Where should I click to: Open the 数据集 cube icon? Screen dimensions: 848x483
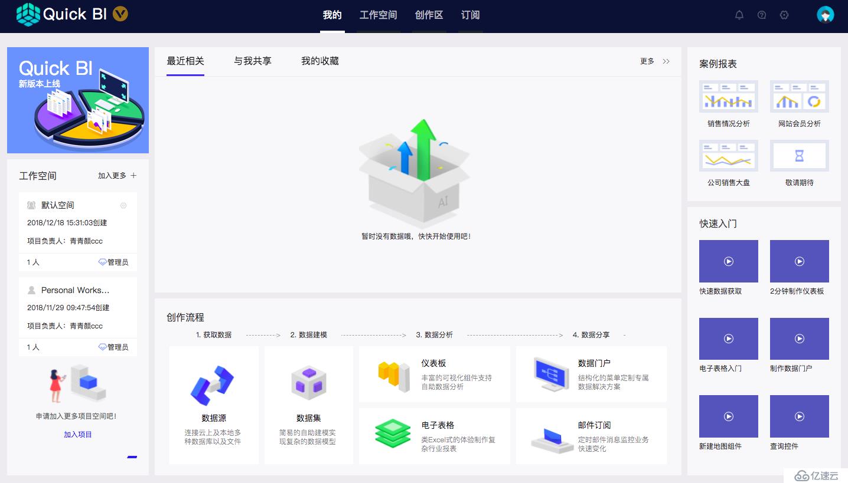pyautogui.click(x=308, y=382)
